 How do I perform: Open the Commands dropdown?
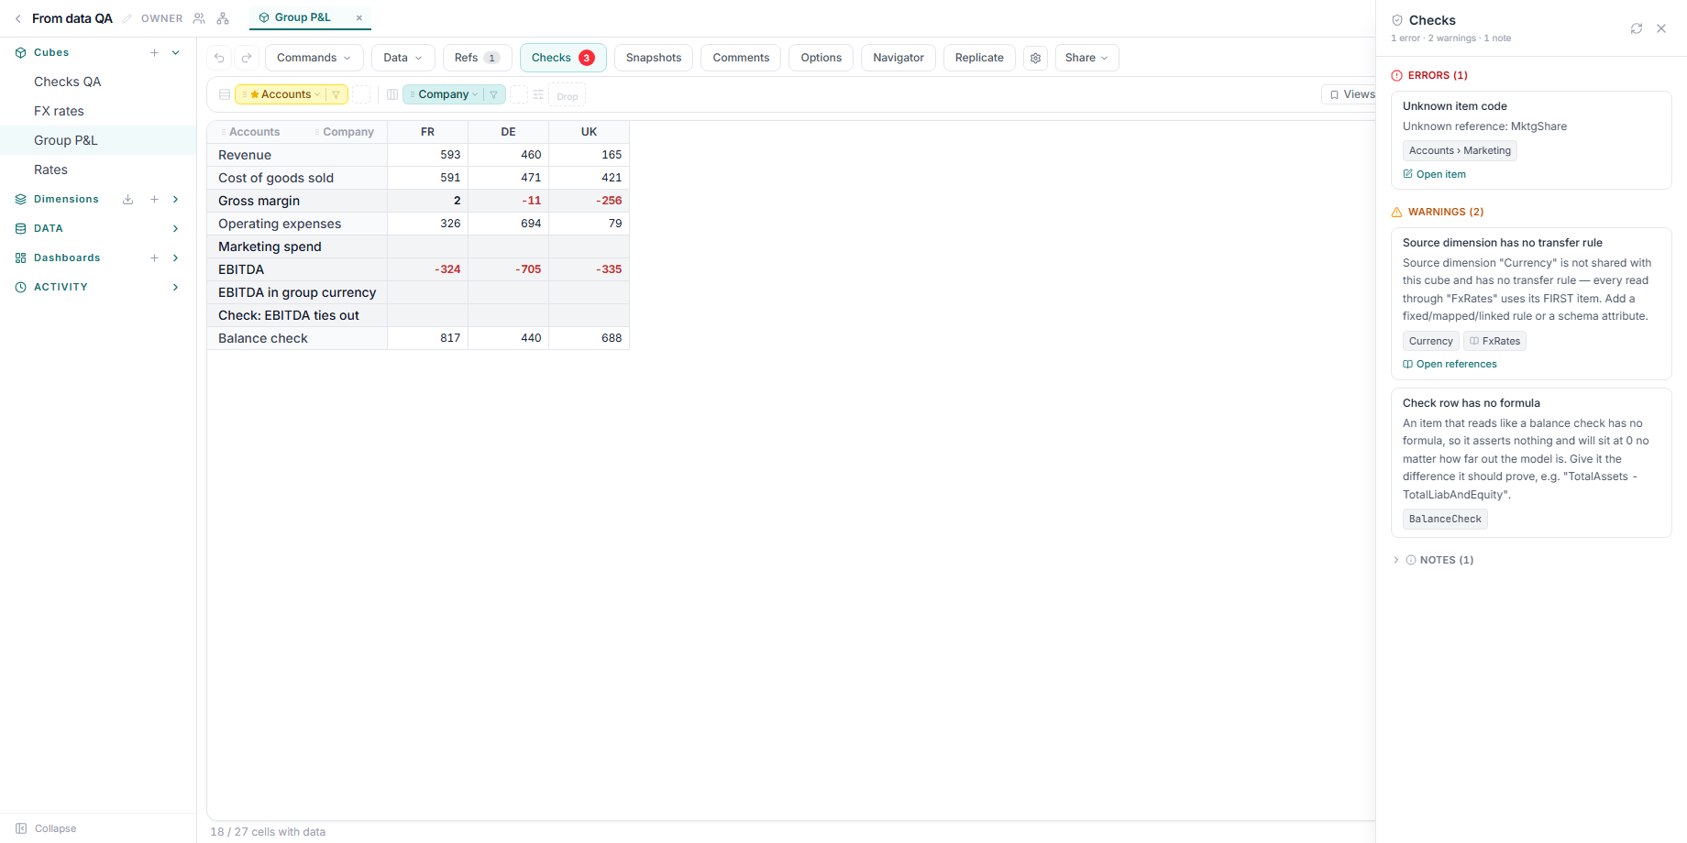(x=314, y=58)
